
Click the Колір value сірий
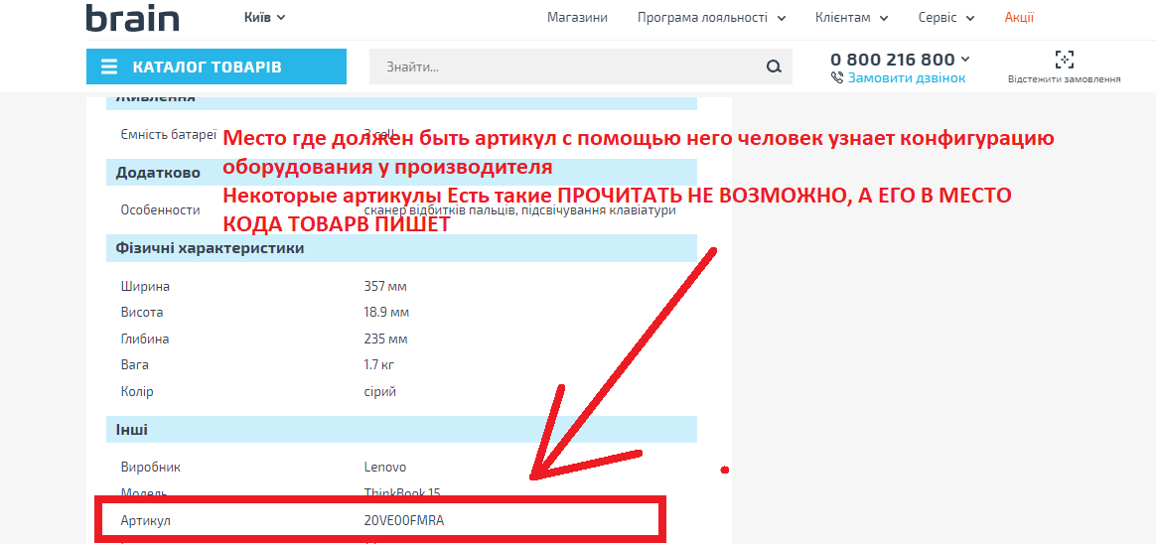coord(379,391)
